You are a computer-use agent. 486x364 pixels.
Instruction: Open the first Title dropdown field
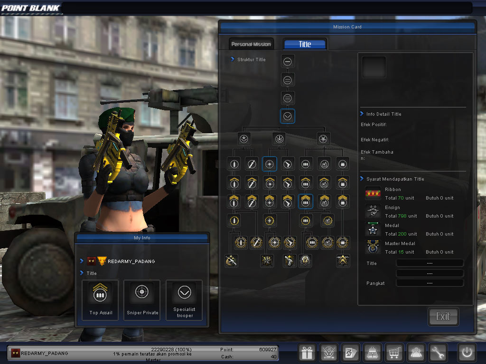tap(430, 263)
